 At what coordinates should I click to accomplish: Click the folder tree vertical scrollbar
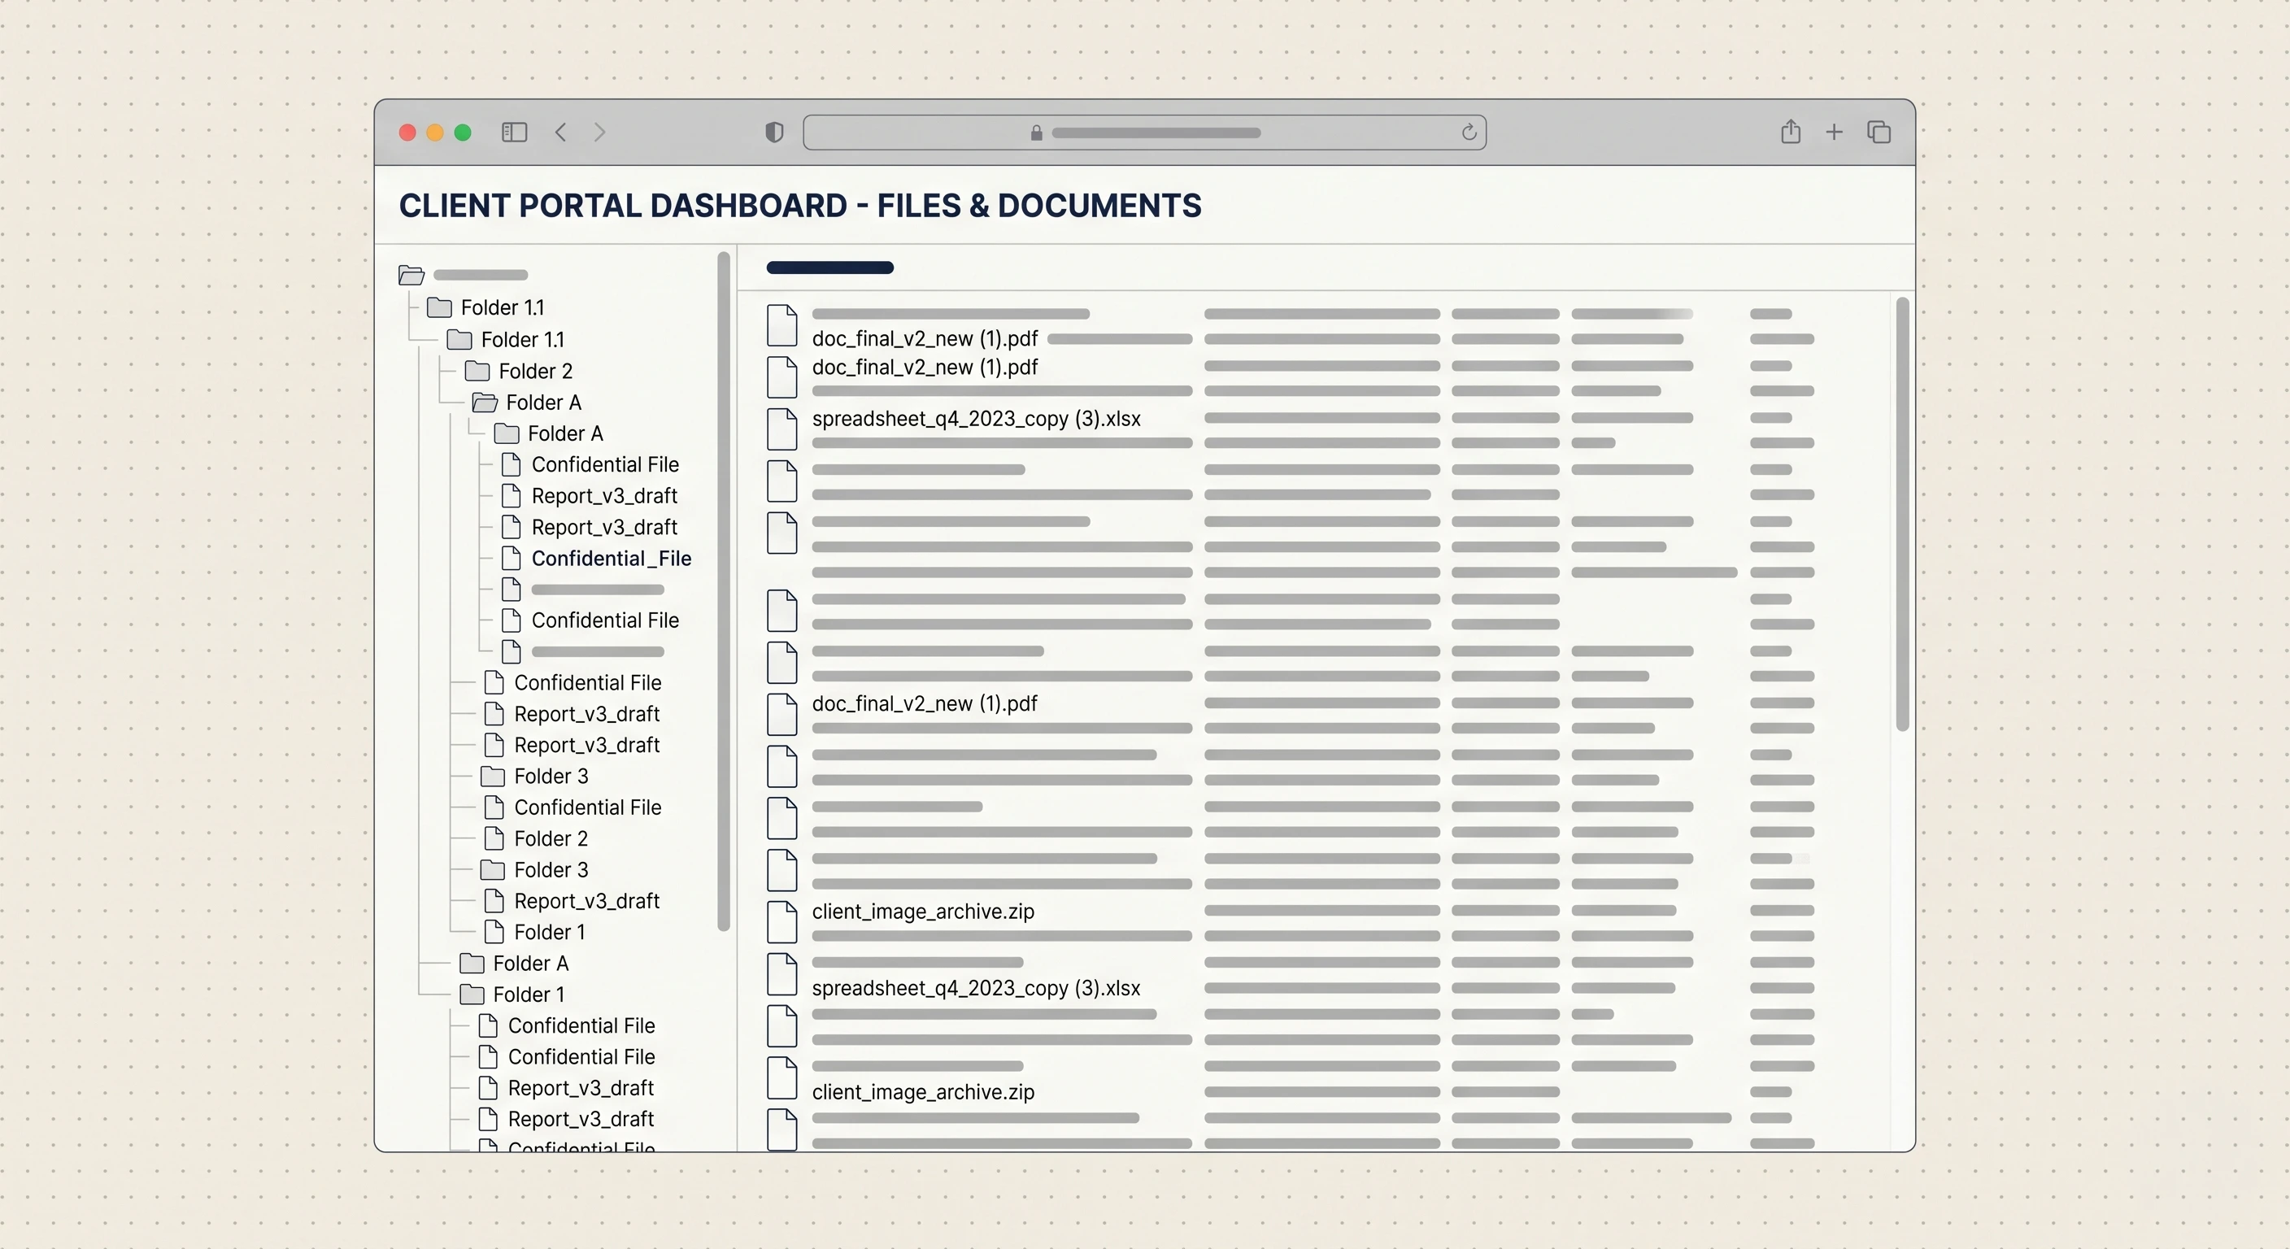(724, 591)
